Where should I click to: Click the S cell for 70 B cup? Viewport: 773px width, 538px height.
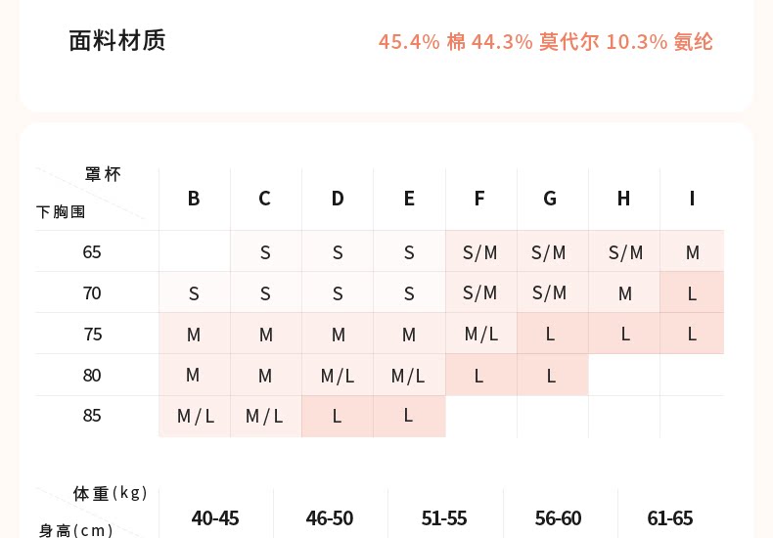194,293
